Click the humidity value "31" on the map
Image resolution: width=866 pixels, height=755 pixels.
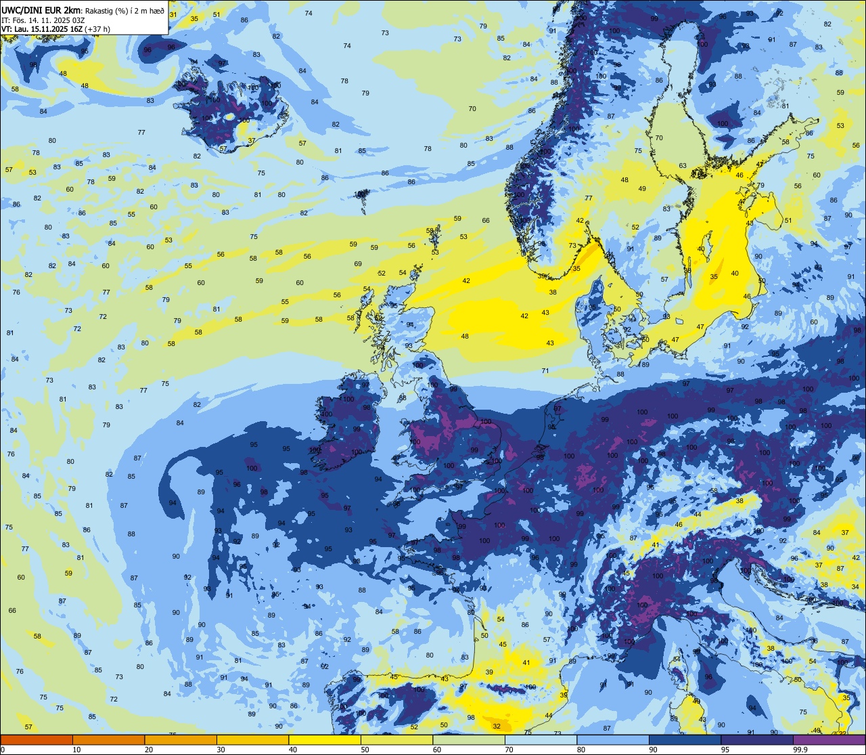[x=173, y=14]
